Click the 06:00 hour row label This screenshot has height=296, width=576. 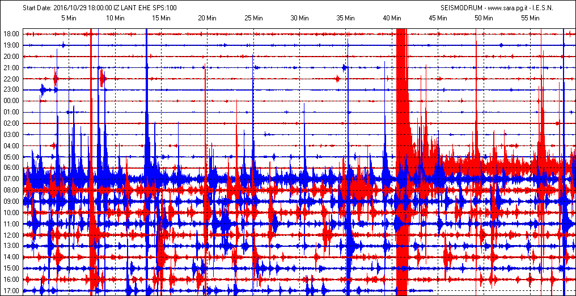11,168
